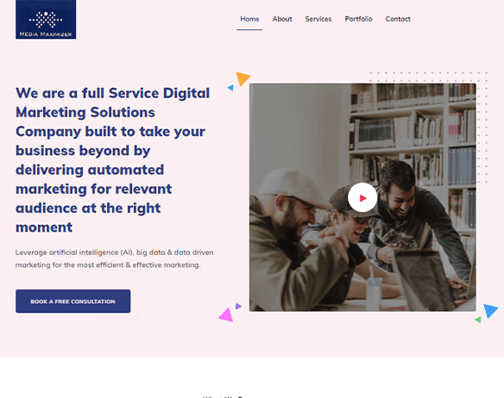Click the pink triangle decoration
This screenshot has width=504, height=398.
(x=226, y=315)
